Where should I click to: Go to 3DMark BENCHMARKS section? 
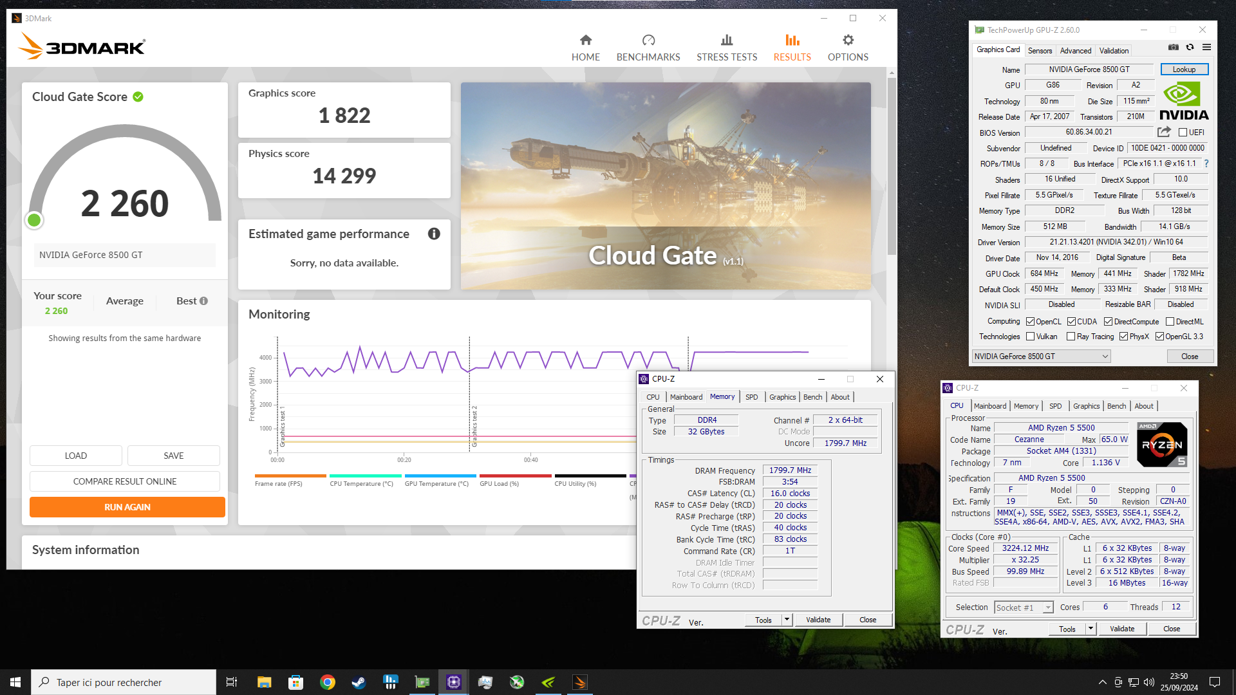pos(648,48)
